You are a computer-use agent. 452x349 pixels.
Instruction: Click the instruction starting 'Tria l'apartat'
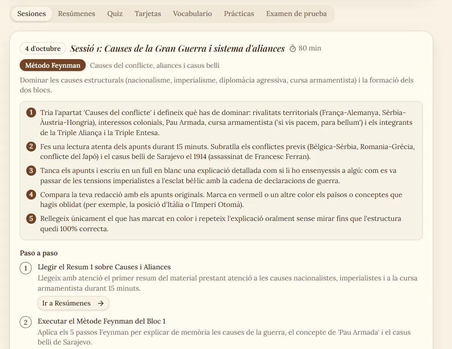226,122
